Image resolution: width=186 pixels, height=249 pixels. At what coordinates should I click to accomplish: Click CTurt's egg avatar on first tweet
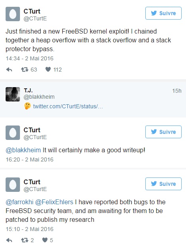[x=13, y=14]
